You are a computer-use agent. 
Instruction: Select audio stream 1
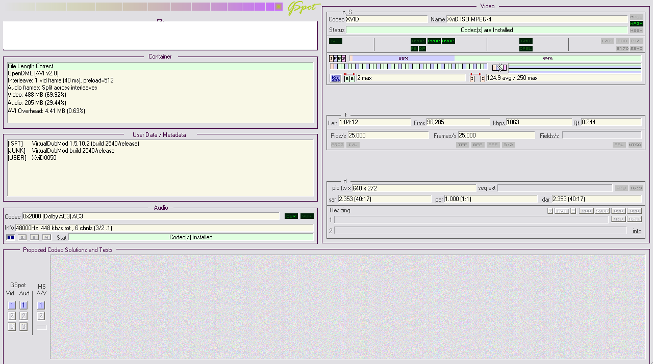(10, 237)
